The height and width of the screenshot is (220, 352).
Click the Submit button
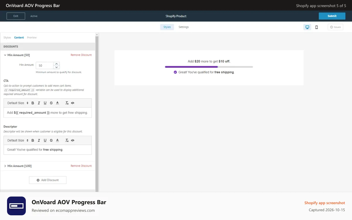tap(332, 16)
